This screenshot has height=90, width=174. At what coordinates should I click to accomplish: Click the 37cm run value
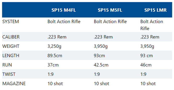pyautogui.click(x=53, y=65)
